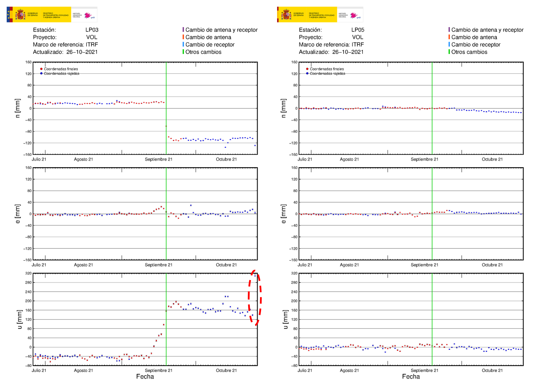Click the Ministerio de Transportes logo above LP05
Viewport: 543px width, 392px height.
point(321,15)
